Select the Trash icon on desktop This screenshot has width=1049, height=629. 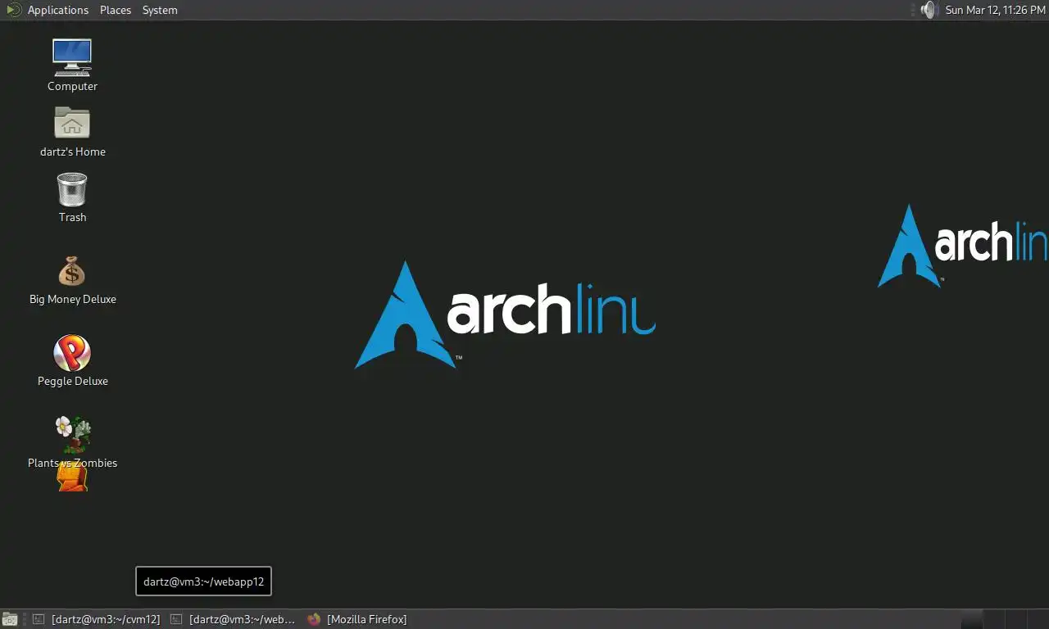(x=72, y=189)
